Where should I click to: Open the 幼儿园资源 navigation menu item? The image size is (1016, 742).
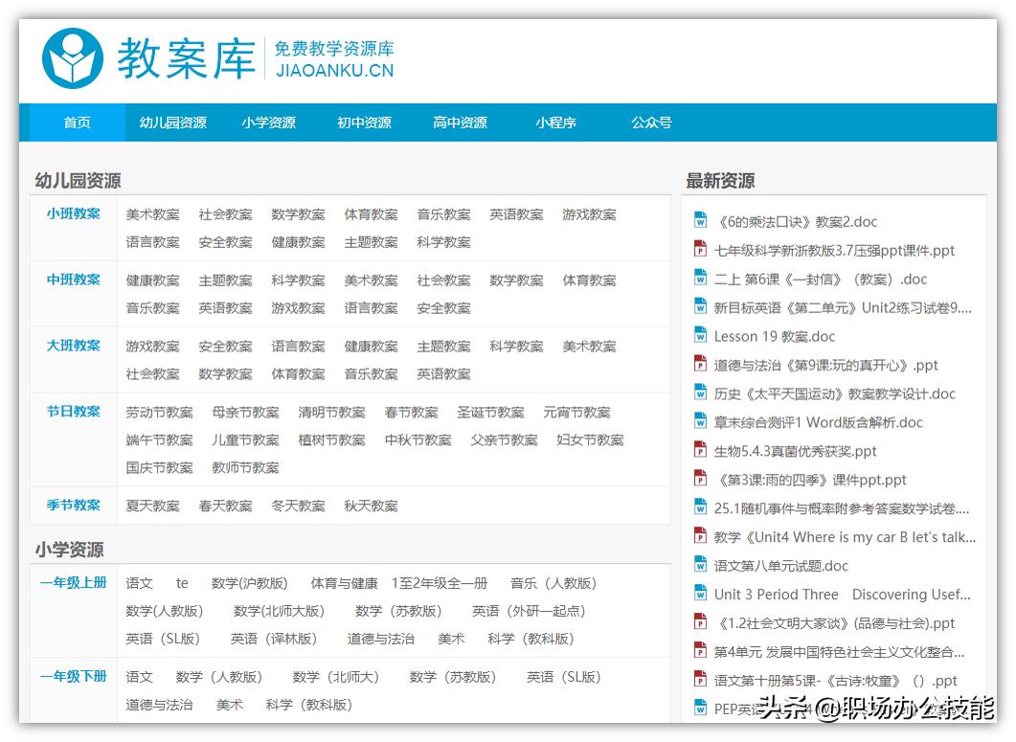click(x=172, y=123)
